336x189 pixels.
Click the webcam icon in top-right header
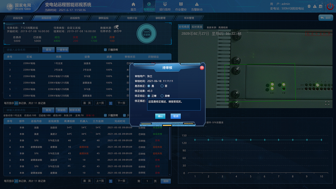[x=309, y=6]
